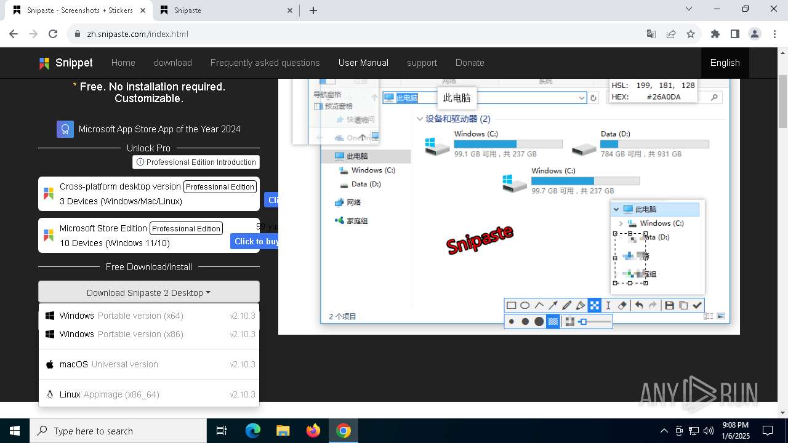The height and width of the screenshot is (443, 788).
Task: Click the Microsoft Store Edition card
Action: click(x=149, y=235)
